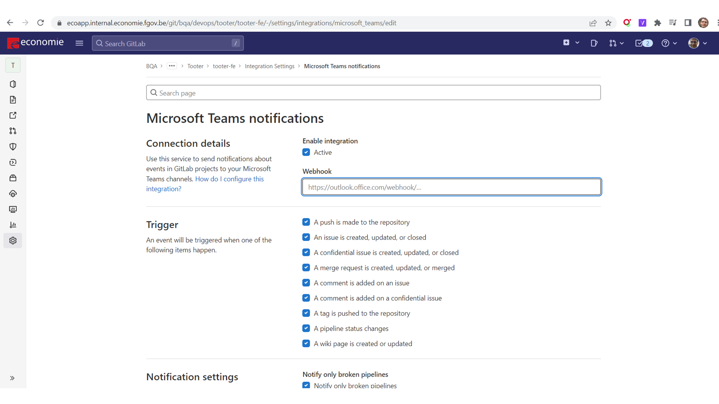
Task: Click the Webhook URL input field
Action: pyautogui.click(x=451, y=187)
